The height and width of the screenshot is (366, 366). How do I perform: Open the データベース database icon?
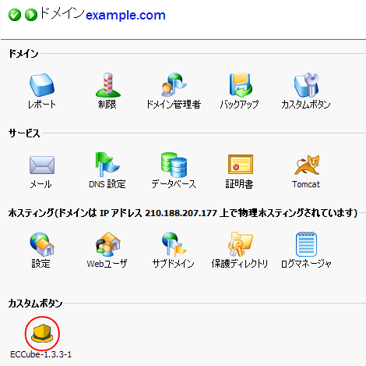point(174,165)
